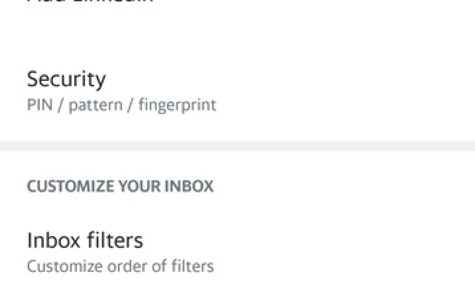
Task: Tap the word INBOX in the section header
Action: pos(189,186)
